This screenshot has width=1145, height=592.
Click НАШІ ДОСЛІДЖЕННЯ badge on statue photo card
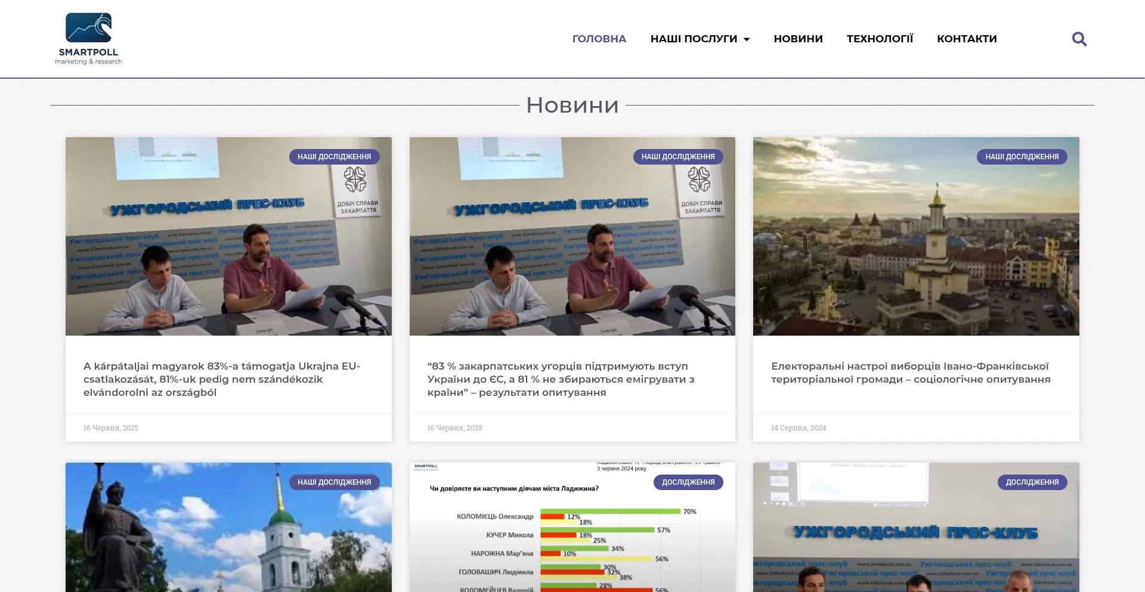(335, 482)
